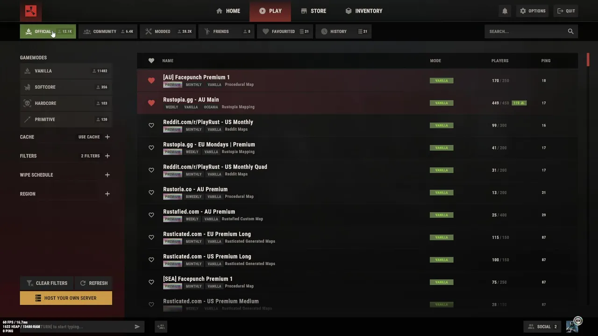Select Rustafied.com - AU Premium server
The image size is (598, 336).
click(x=357, y=215)
